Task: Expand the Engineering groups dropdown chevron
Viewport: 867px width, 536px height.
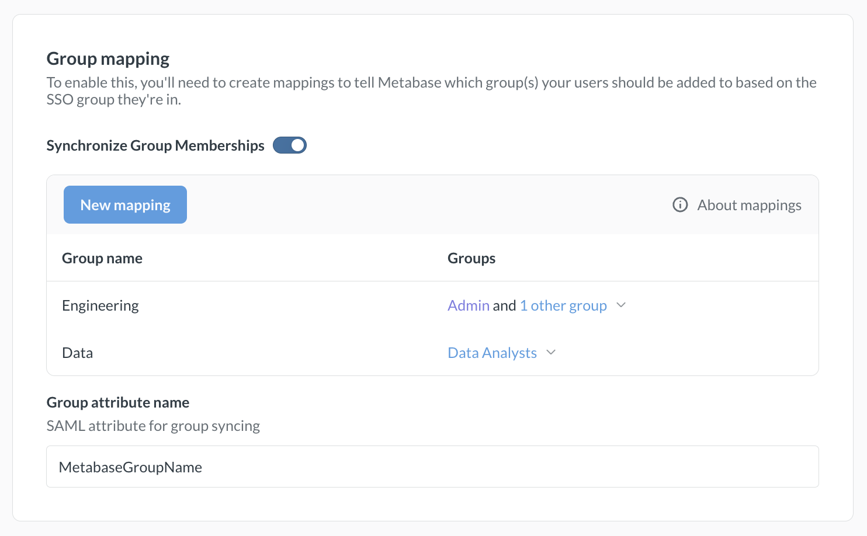Action: click(621, 305)
